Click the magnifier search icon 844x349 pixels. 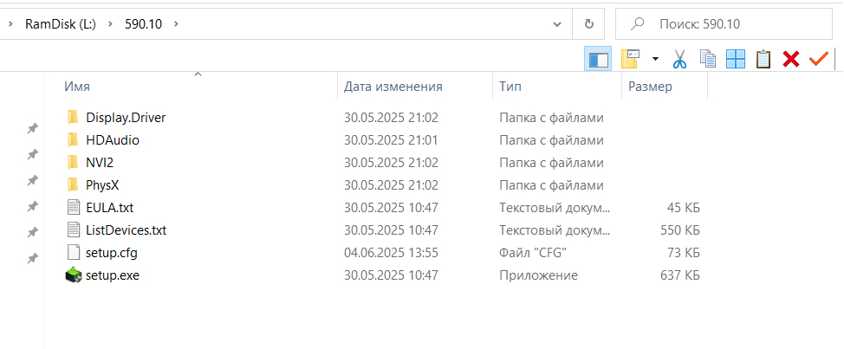(x=637, y=23)
